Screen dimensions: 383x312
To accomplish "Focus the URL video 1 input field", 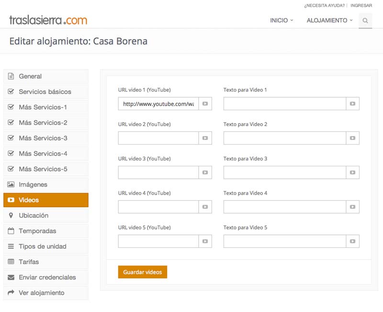I will point(158,104).
